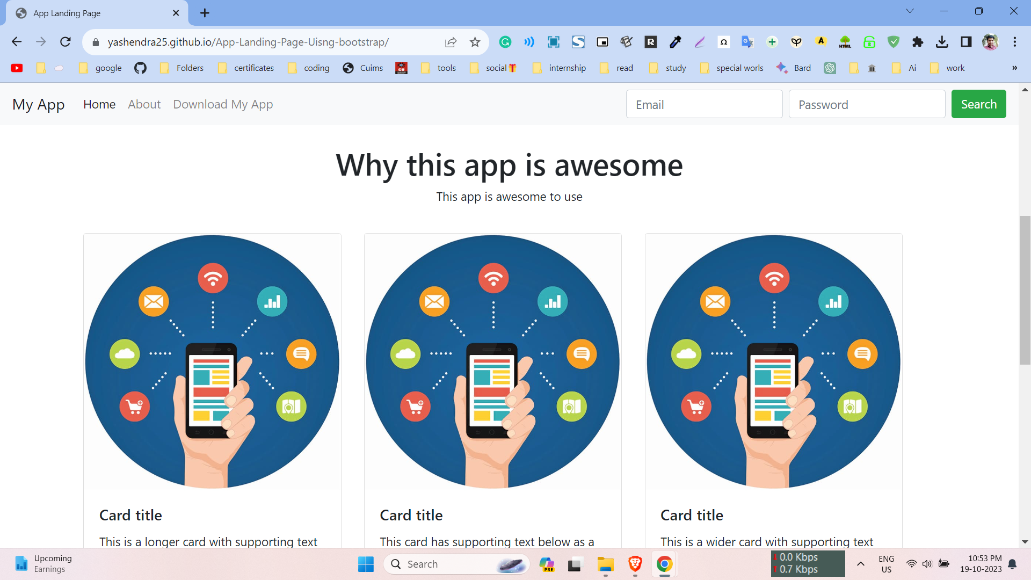The height and width of the screenshot is (580, 1031).
Task: Expand the hidden bookmarks chevron
Action: click(1014, 68)
